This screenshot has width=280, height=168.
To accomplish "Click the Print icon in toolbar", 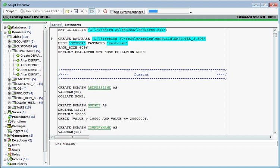I will point(82,11).
